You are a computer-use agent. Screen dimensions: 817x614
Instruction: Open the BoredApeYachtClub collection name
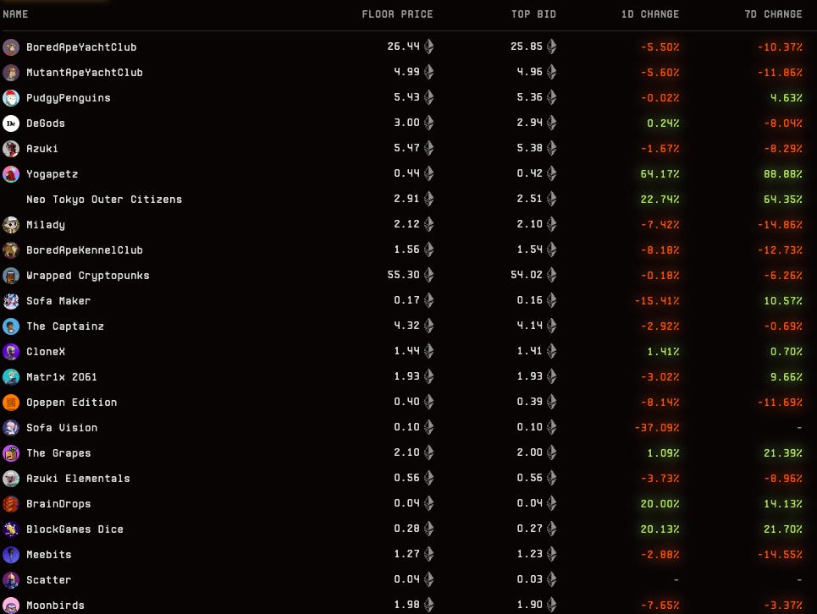82,47
